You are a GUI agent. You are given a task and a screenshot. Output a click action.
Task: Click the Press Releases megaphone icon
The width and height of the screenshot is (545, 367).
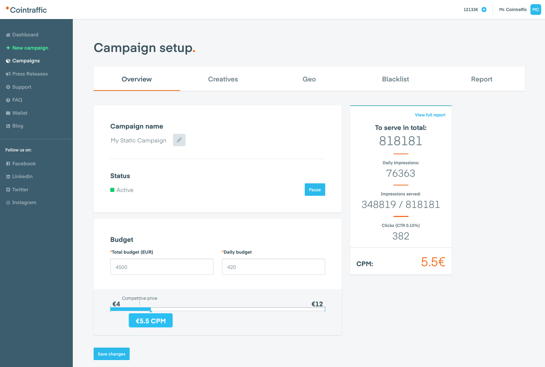click(8, 74)
